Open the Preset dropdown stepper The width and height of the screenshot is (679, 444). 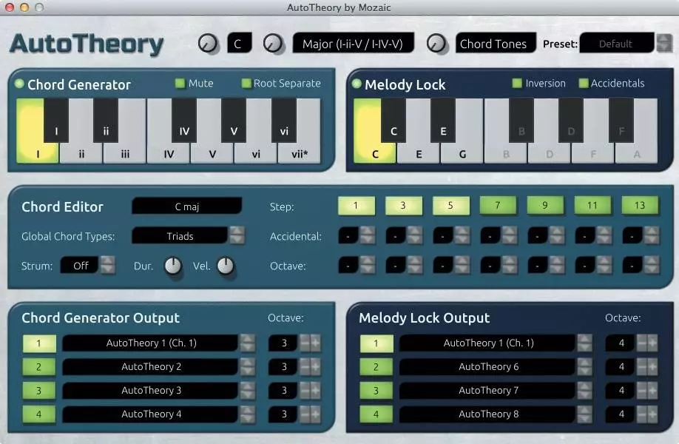(663, 44)
